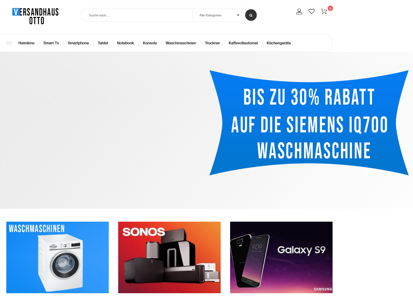Go to Smart Tv category
Viewport: 413px width, 296px height.
[x=51, y=43]
